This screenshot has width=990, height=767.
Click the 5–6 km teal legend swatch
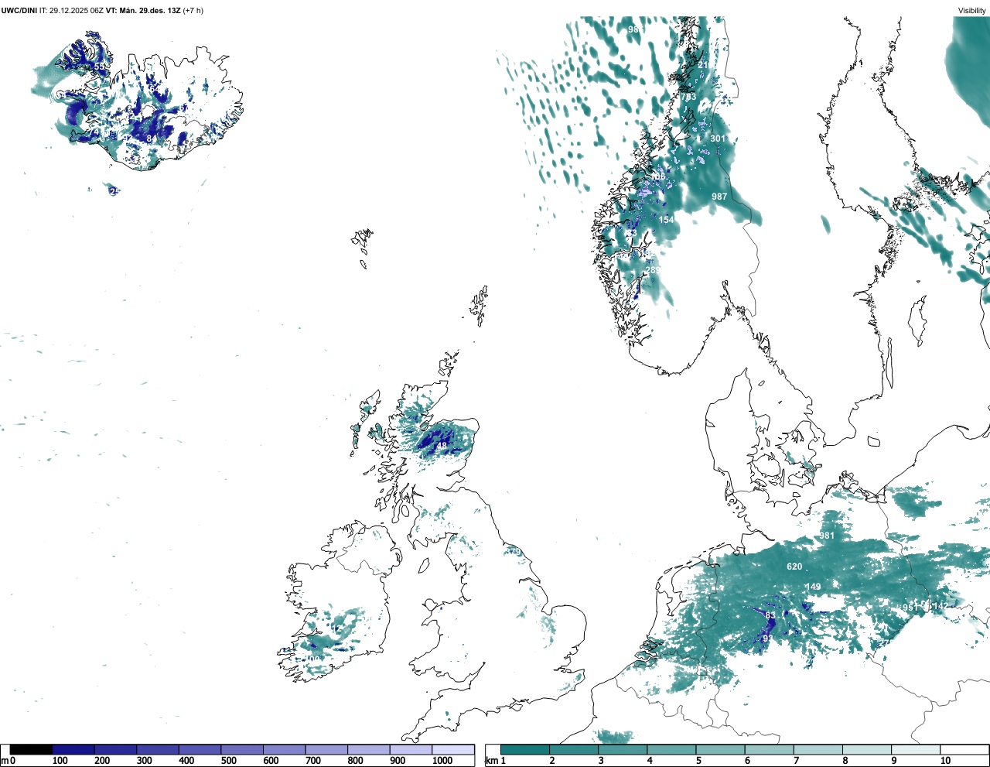pos(720,749)
